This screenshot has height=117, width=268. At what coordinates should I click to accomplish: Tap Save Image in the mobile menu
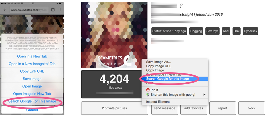point(32,79)
